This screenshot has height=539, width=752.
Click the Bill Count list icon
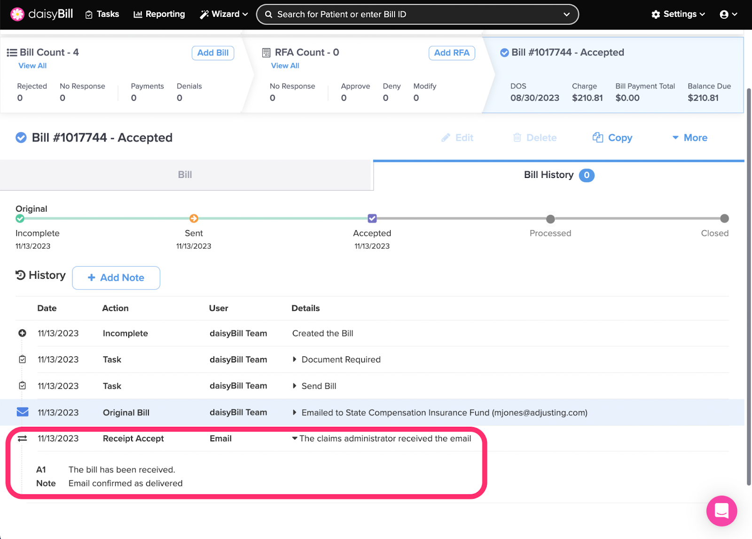(12, 53)
